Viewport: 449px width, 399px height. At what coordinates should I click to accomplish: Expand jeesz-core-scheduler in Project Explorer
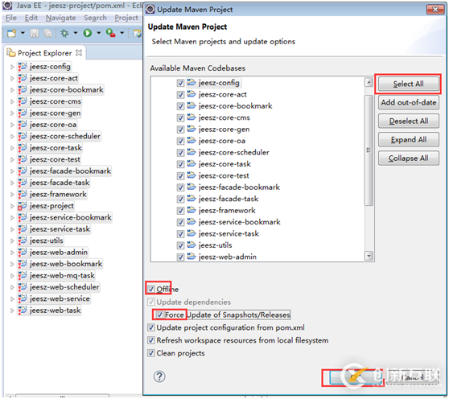12,136
